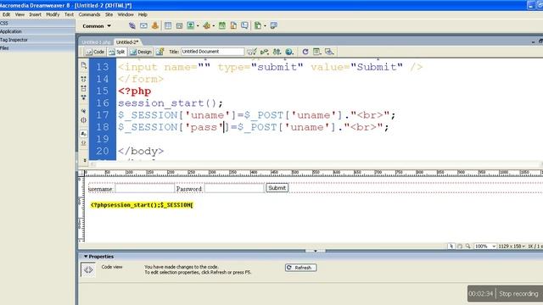Click Collapse Selection icon in coding toolbar
This screenshot has height=305, width=543.
83,88
